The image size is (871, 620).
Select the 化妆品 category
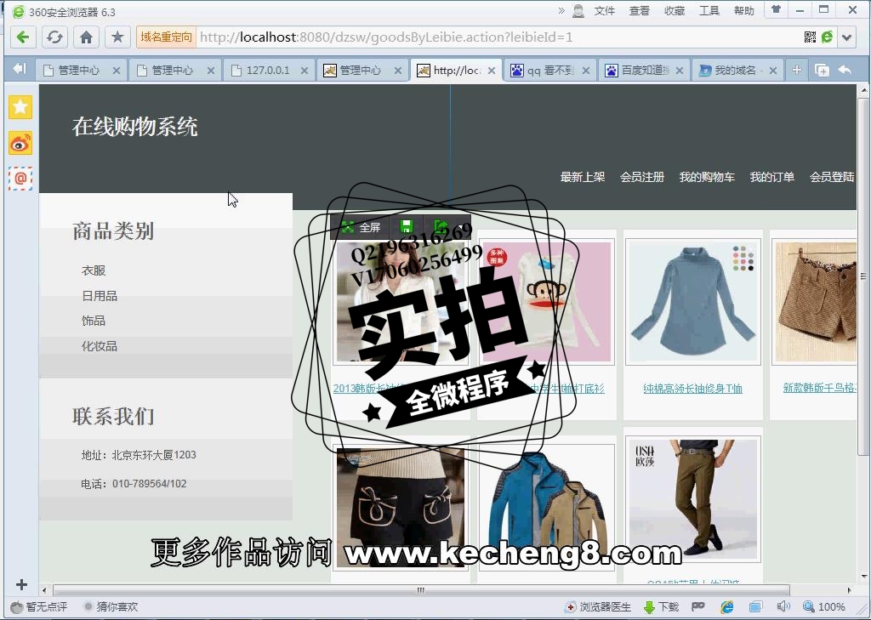100,346
